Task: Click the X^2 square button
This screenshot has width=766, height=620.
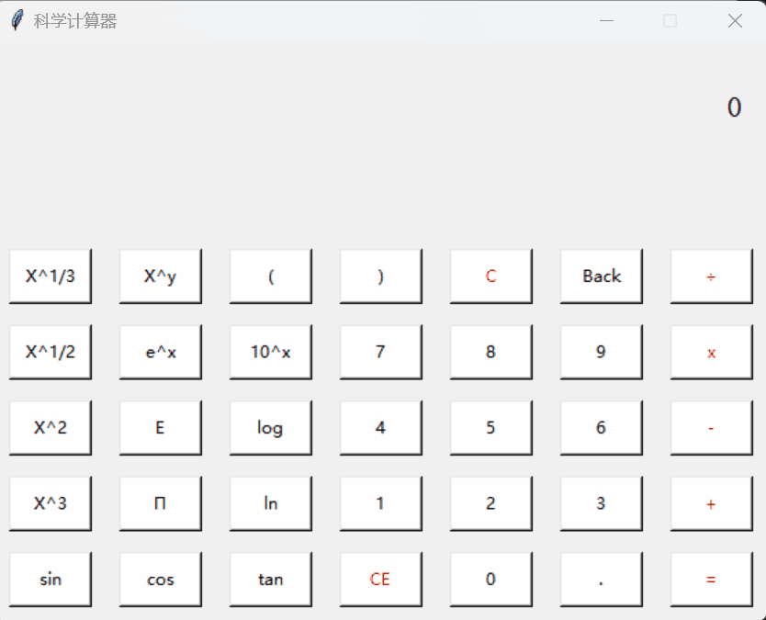Action: [x=51, y=428]
